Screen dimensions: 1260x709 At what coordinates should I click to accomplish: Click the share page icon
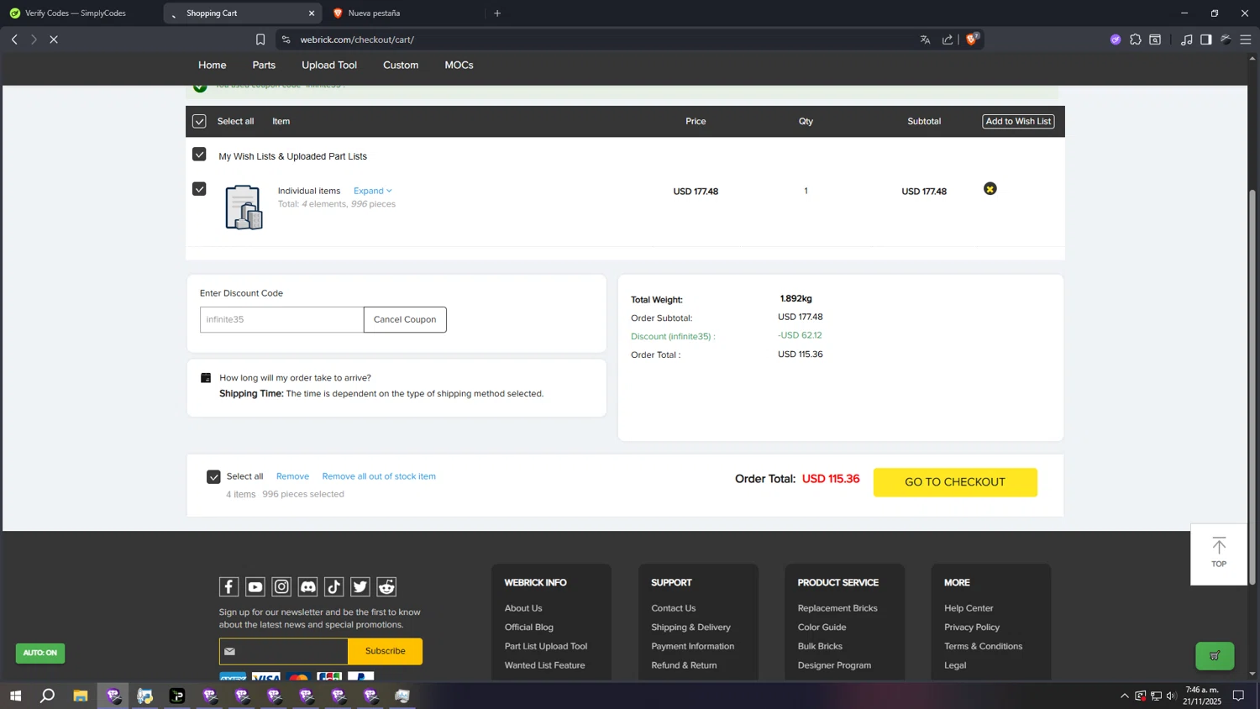coord(948,39)
